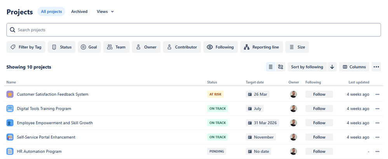Click the 26 Mar target date
Viewport: 388px width, 159px height.
pos(258,94)
